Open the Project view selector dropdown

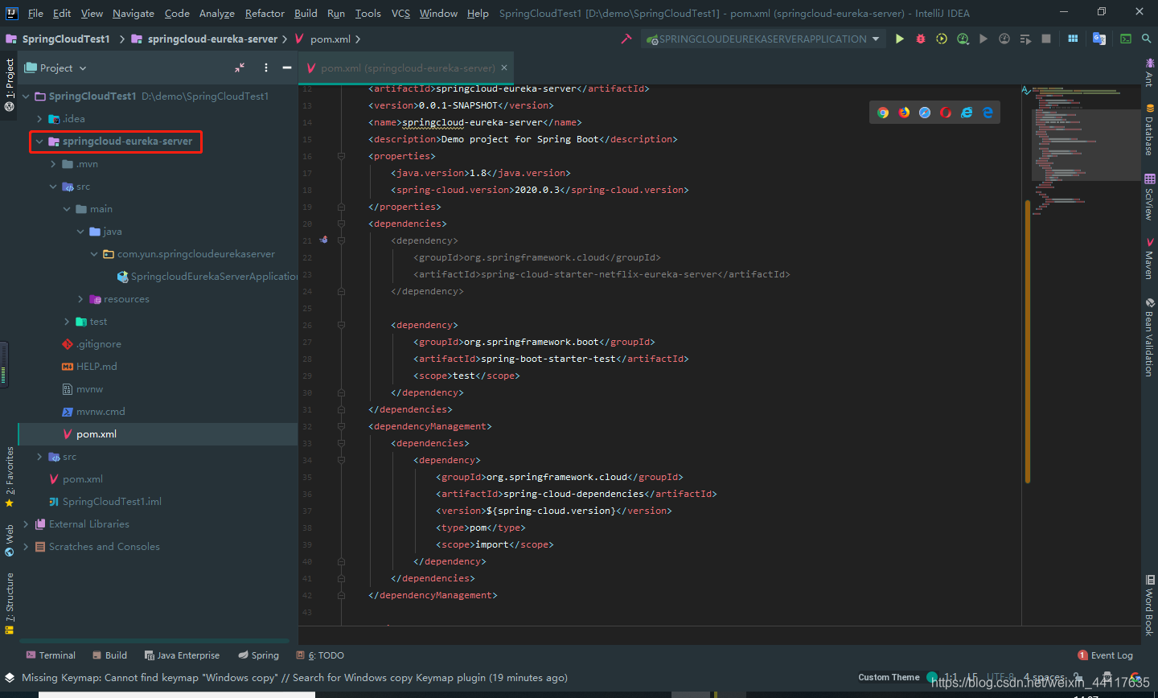pos(55,68)
